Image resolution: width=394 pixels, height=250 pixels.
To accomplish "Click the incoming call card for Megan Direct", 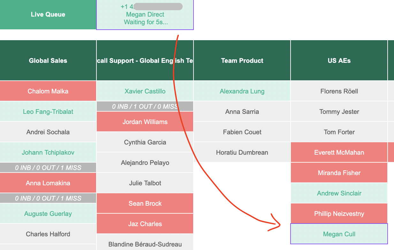I will (145, 14).
